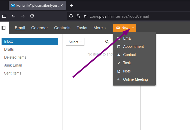Click the orange New button
The height and width of the screenshot is (130, 190).
[x=122, y=28]
